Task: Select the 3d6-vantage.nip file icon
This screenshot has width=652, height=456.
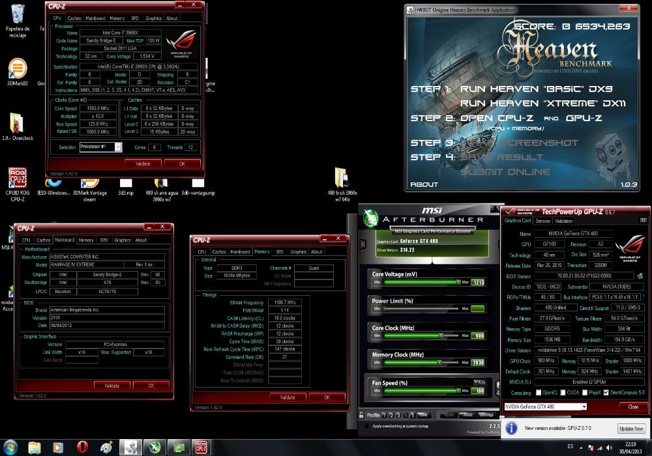Action: point(198,188)
